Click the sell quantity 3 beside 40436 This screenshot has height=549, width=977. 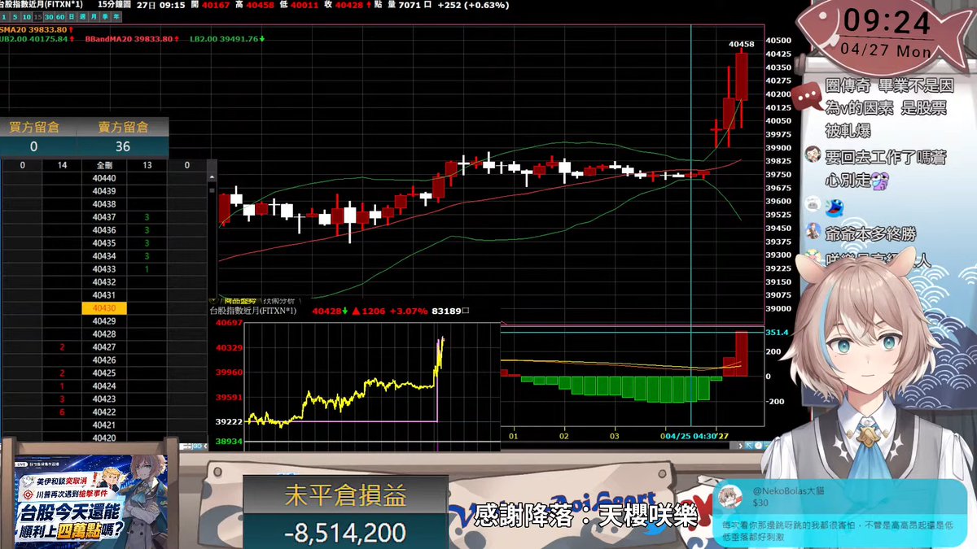[147, 230]
